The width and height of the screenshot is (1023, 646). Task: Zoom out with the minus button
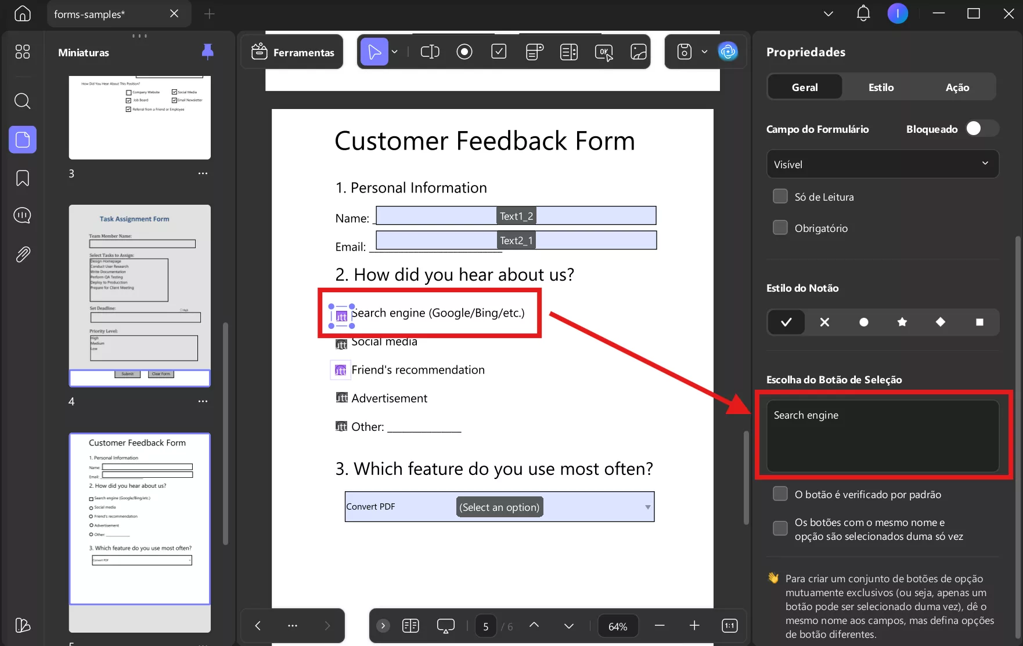tap(660, 626)
